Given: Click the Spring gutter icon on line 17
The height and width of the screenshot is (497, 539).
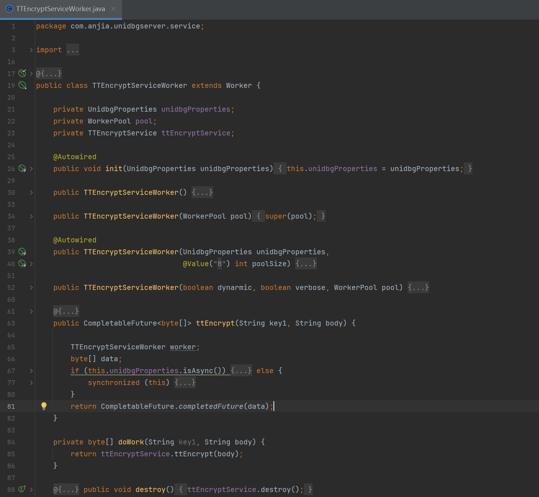Looking at the screenshot, I should (22, 73).
